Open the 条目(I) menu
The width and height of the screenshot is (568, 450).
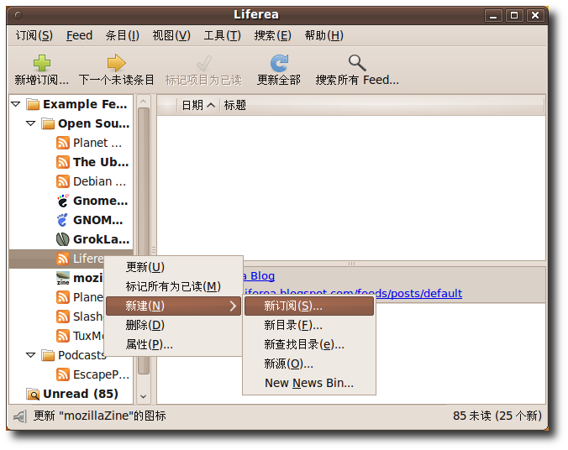coord(122,35)
